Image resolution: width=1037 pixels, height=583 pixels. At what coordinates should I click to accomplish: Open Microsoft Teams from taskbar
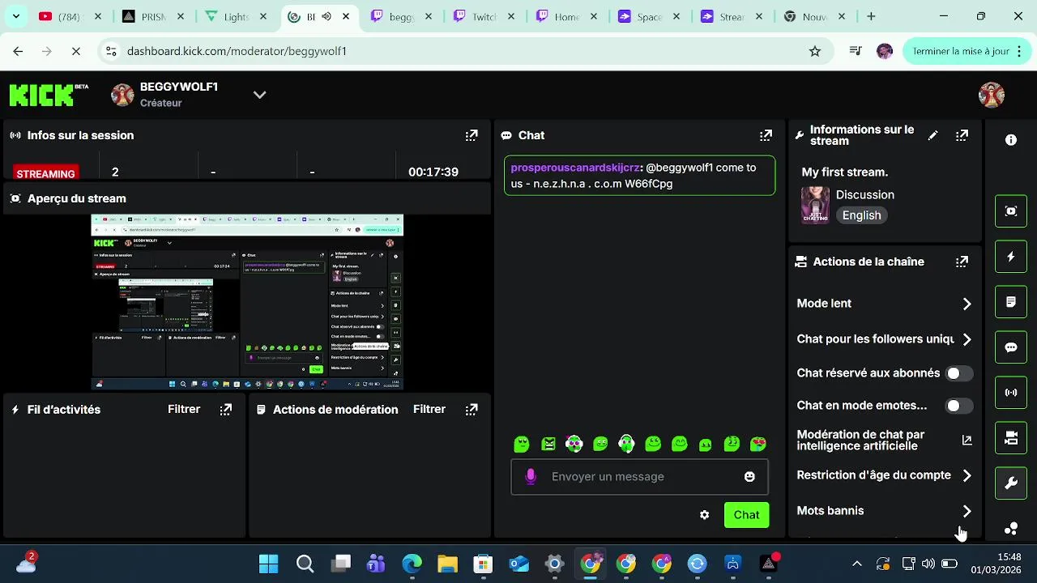tap(376, 564)
